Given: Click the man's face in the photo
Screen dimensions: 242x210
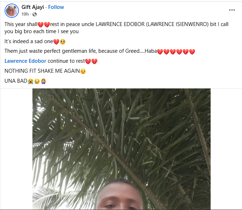Looking at the screenshot, I should 120,195.
